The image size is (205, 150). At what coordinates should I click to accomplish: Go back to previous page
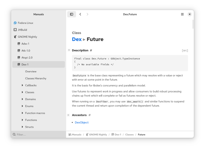point(80,14)
